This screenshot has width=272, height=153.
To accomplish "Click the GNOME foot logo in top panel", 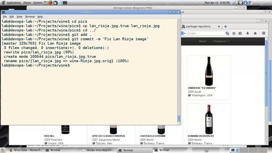I will (3, 3).
